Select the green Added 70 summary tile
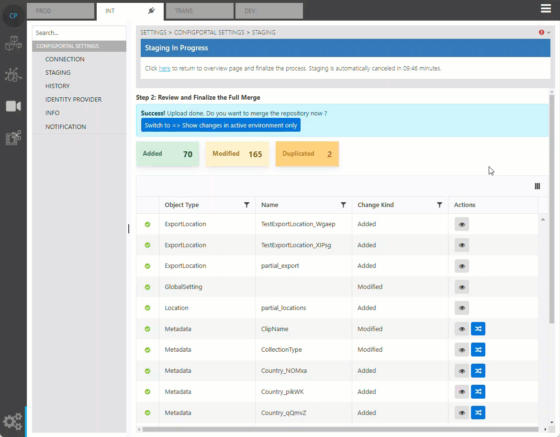This screenshot has width=560, height=437. click(168, 154)
